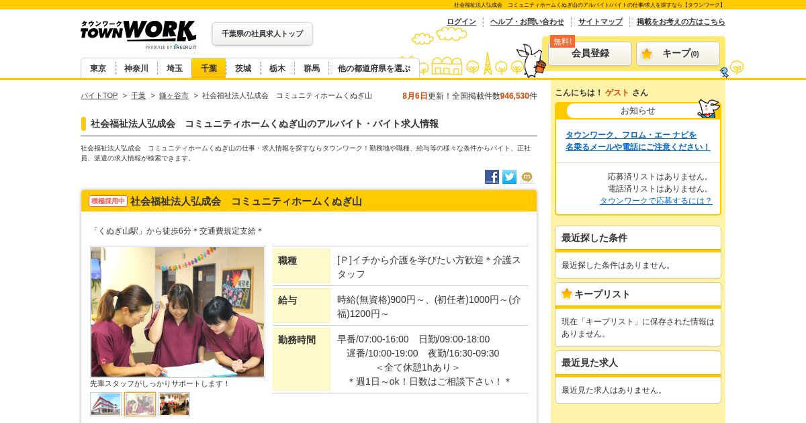
Task: Share the job on Facebook
Action: tap(492, 177)
